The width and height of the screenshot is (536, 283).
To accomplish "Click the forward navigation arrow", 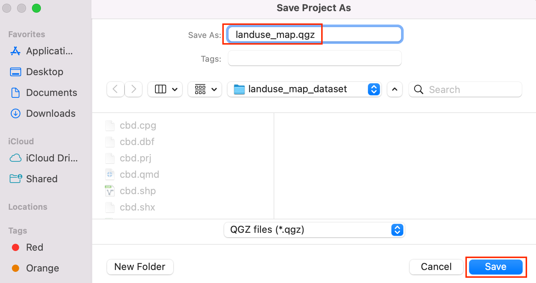I will point(133,89).
